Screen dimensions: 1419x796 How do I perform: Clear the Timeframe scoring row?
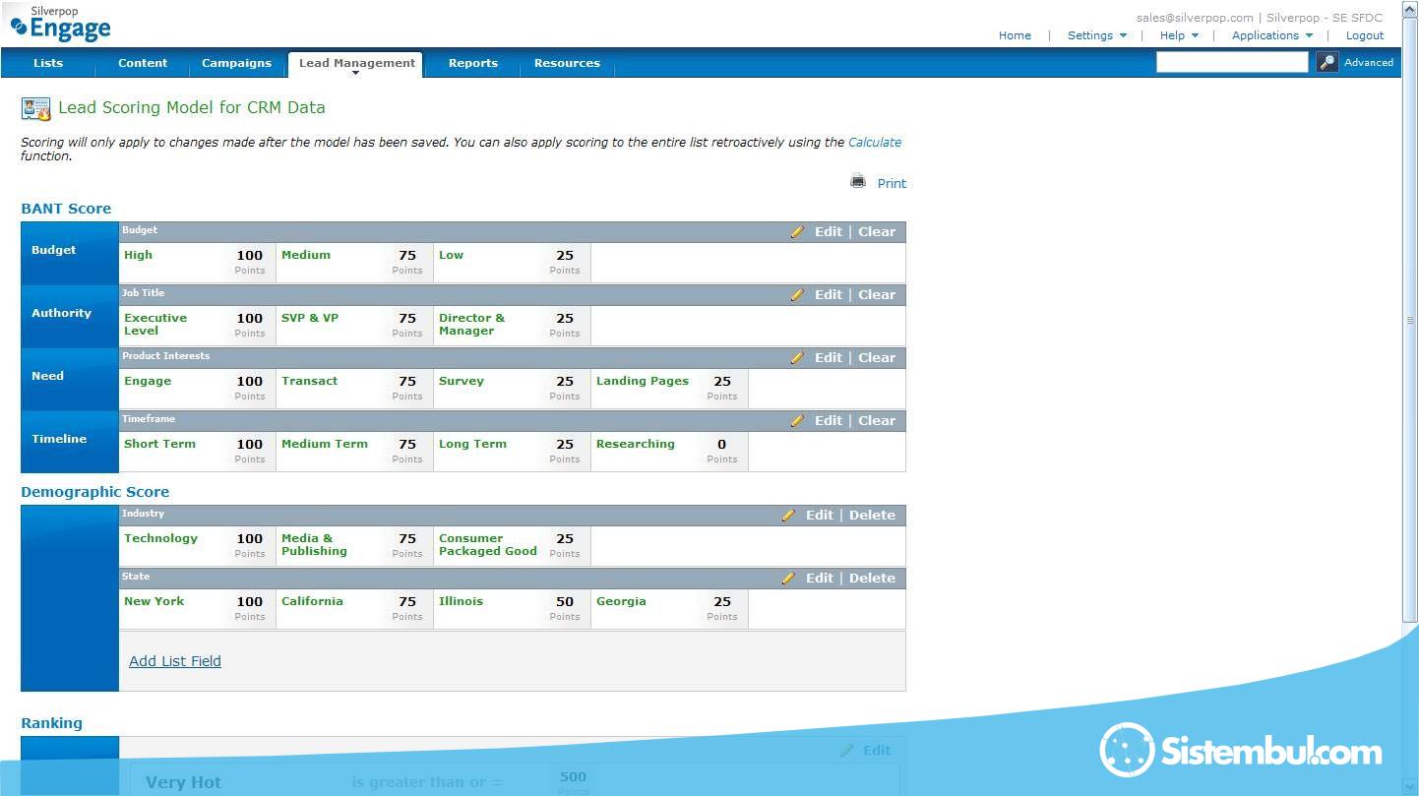pyautogui.click(x=877, y=421)
